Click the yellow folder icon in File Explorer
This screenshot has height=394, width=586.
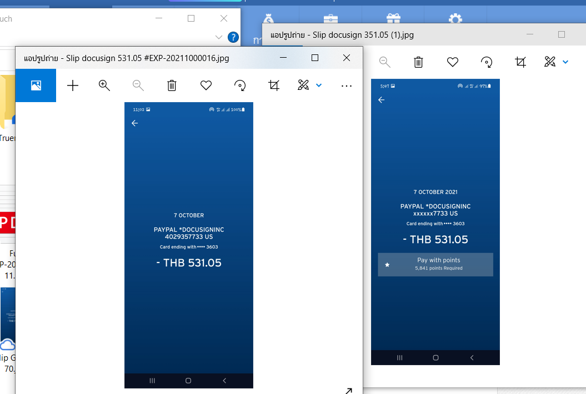pos(7,101)
